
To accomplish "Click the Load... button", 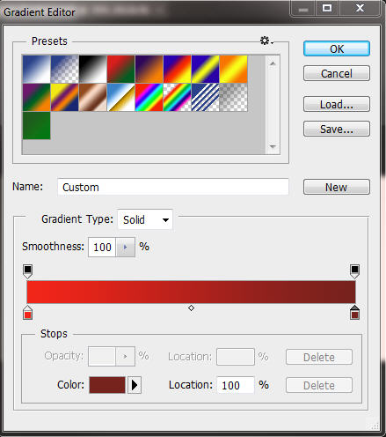I will (337, 104).
